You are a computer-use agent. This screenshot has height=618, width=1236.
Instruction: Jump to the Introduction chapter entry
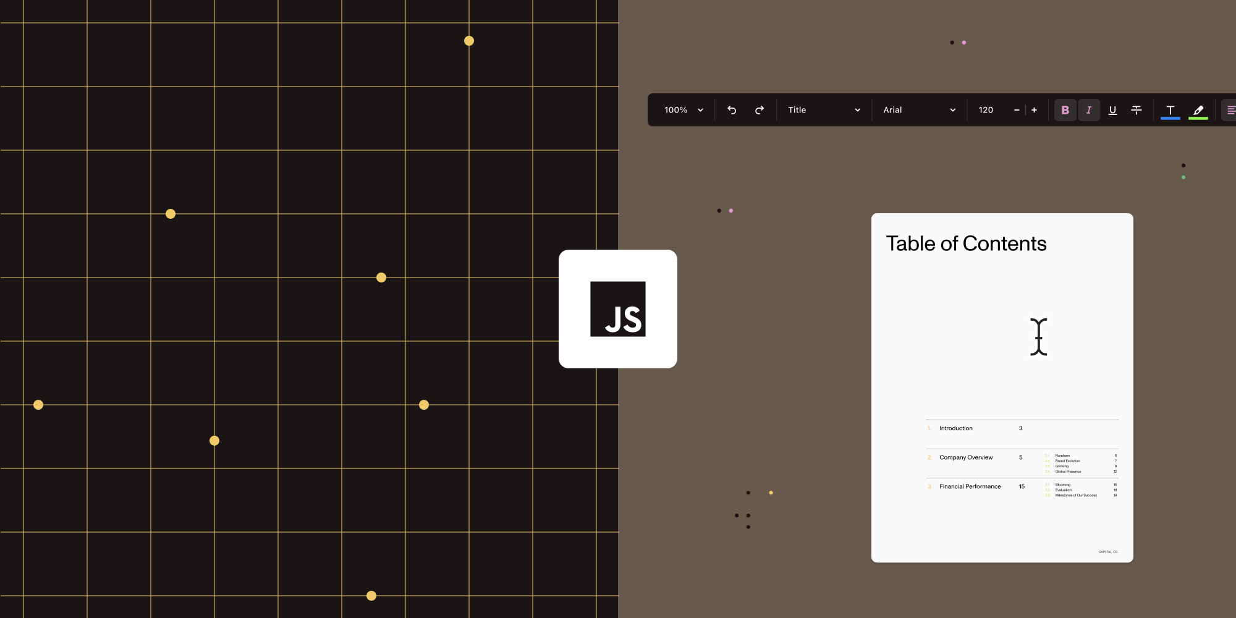[955, 428]
